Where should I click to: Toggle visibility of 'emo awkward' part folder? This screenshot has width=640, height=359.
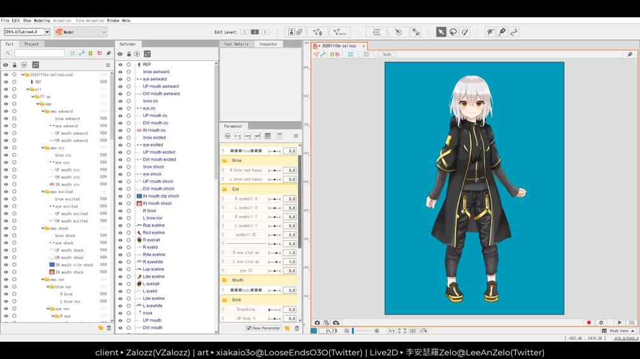click(x=6, y=111)
